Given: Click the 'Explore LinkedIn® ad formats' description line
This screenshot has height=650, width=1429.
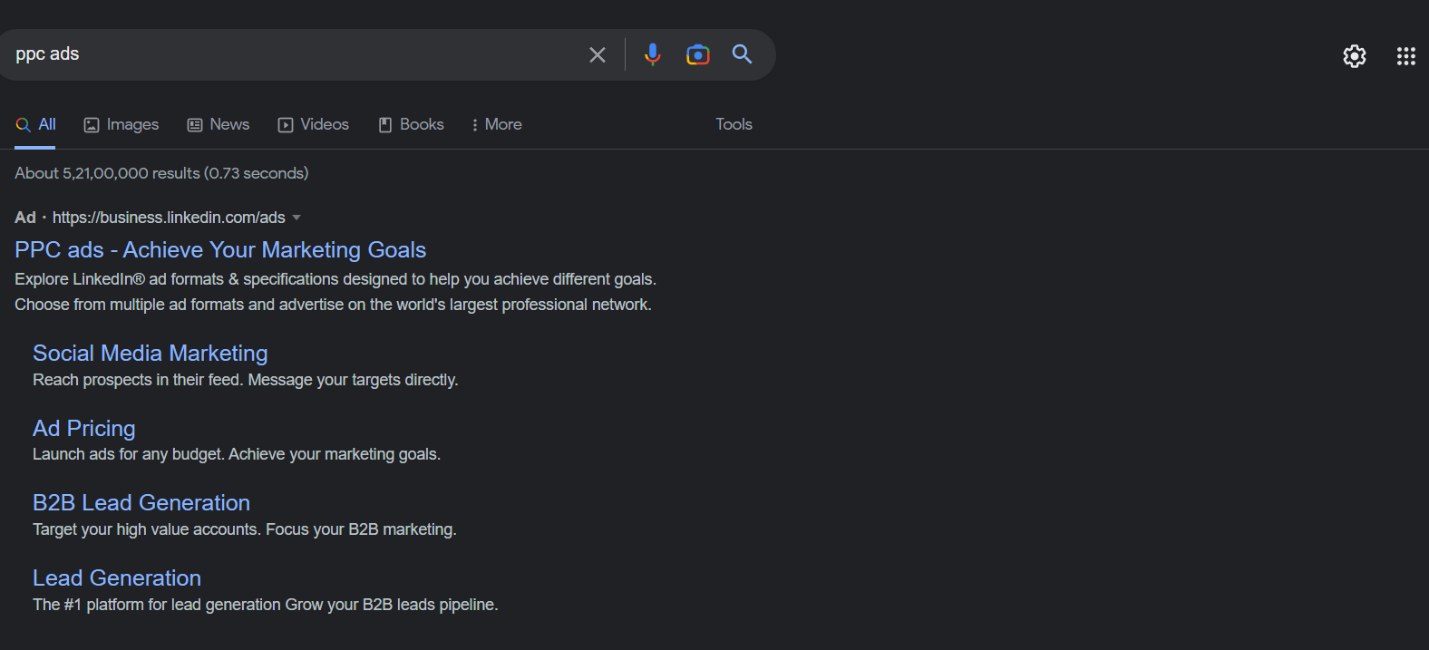Looking at the screenshot, I should pyautogui.click(x=335, y=279).
